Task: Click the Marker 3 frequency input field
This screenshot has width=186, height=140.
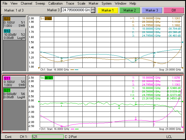Action: coord(76,10)
